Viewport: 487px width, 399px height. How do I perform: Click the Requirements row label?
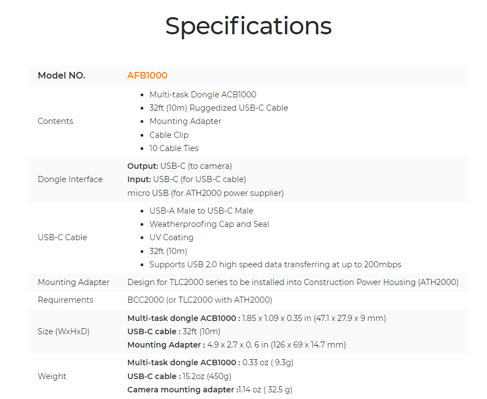[65, 300]
